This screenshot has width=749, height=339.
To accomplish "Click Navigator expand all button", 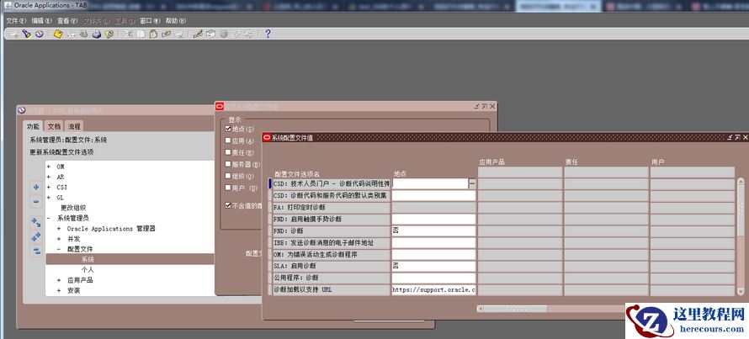I will pos(36,237).
